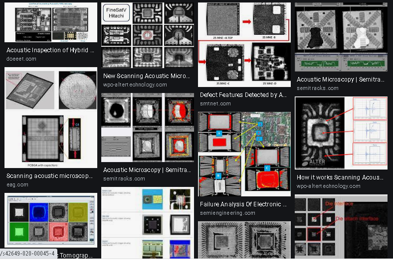
Task: Visit semitracks.com link below X-pattern scan
Action: pos(318,88)
